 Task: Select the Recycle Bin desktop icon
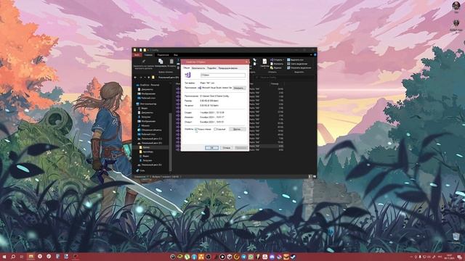click(x=456, y=238)
